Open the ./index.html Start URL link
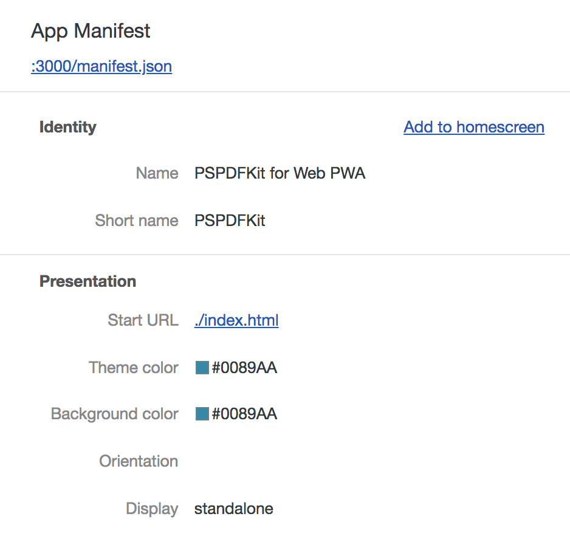The image size is (570, 542). pyautogui.click(x=236, y=320)
